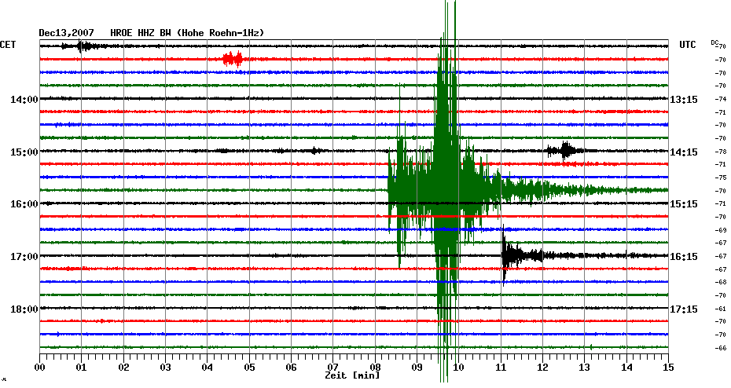The width and height of the screenshot is (731, 388).
Task: Click the '07' minute axis label
Action: click(x=332, y=368)
